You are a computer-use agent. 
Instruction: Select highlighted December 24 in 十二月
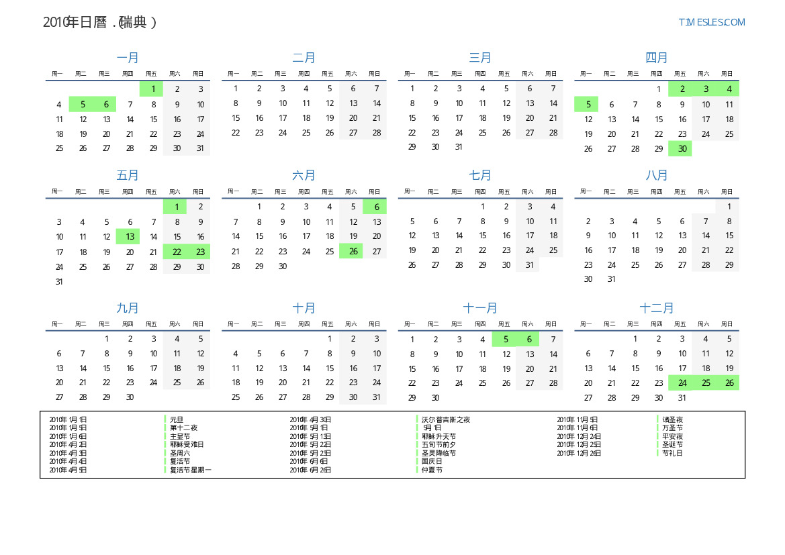click(682, 383)
